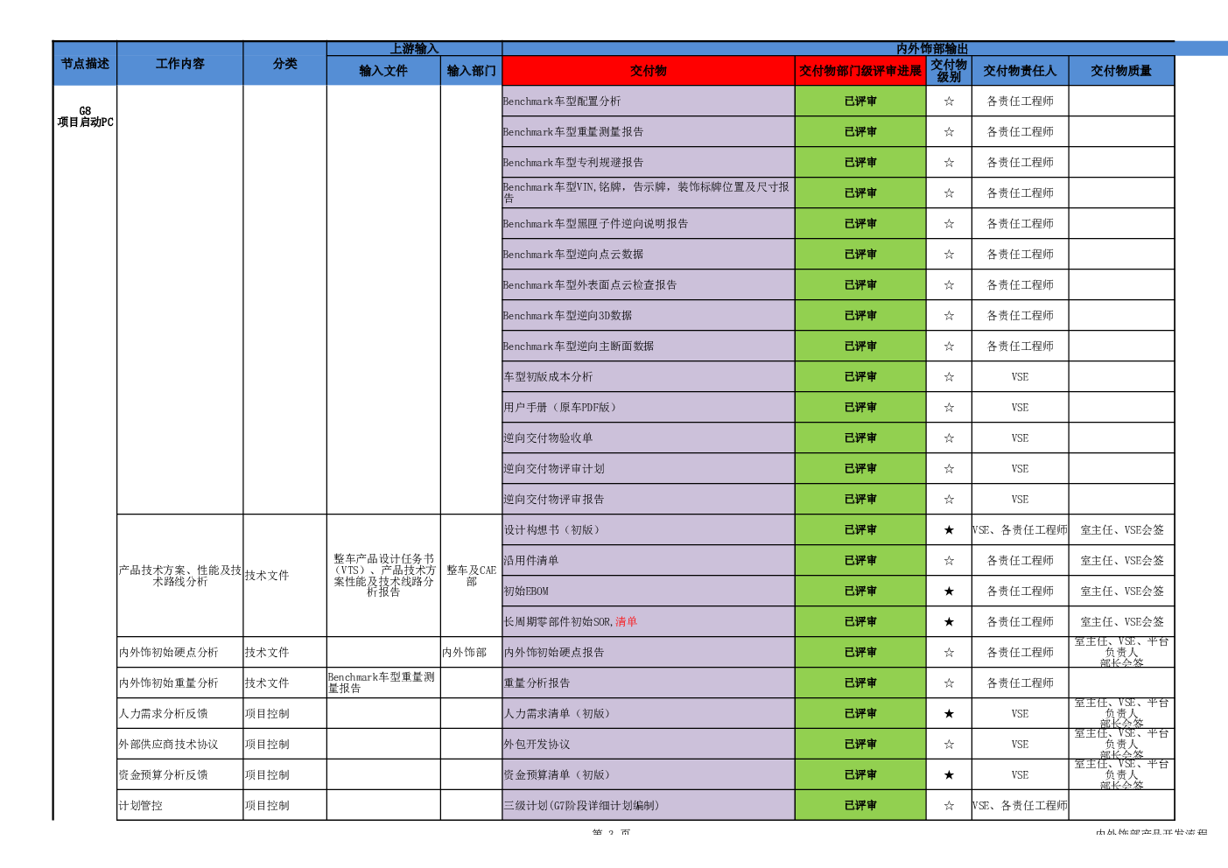Click the green 已评审 cell for 用户手册 row

(860, 408)
